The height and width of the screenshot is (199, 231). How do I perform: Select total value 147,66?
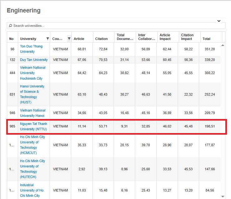[x=210, y=169]
